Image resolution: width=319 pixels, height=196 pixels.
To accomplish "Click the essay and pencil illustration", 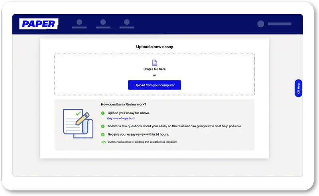I will pyautogui.click(x=78, y=124).
